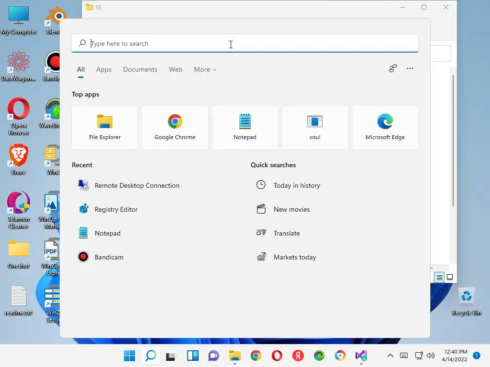The width and height of the screenshot is (490, 367).
Task: Open File Explorer from Top apps
Action: (105, 128)
